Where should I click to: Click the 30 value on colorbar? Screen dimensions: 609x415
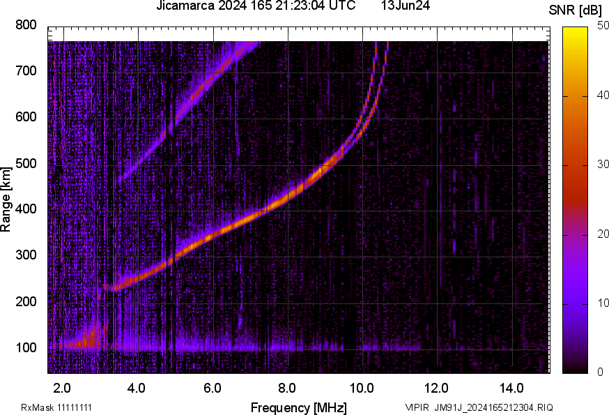(603, 165)
